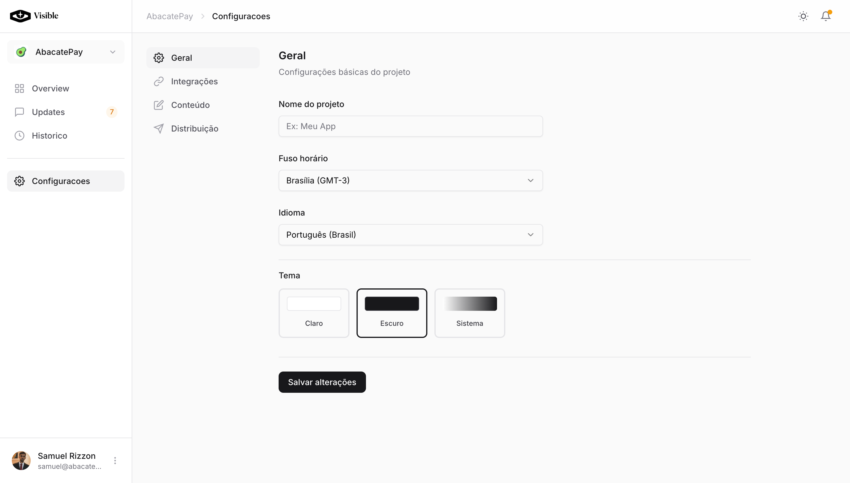
Task: Click Salvar alterações button
Action: 322,382
